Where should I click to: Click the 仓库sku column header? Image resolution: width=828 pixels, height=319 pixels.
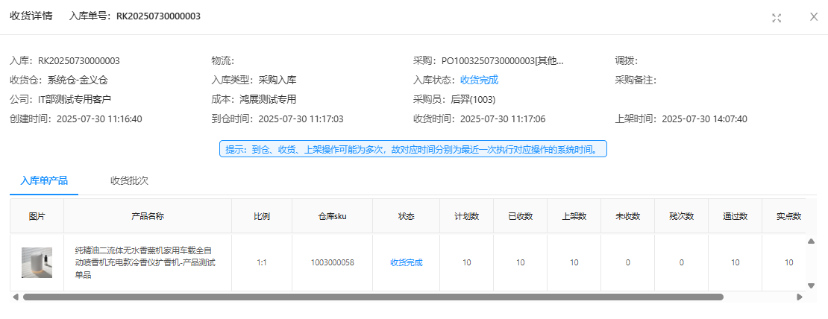point(332,216)
